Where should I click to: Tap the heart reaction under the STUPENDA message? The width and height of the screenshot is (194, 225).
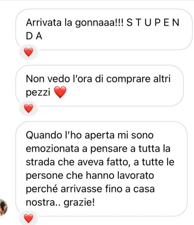coord(29,52)
